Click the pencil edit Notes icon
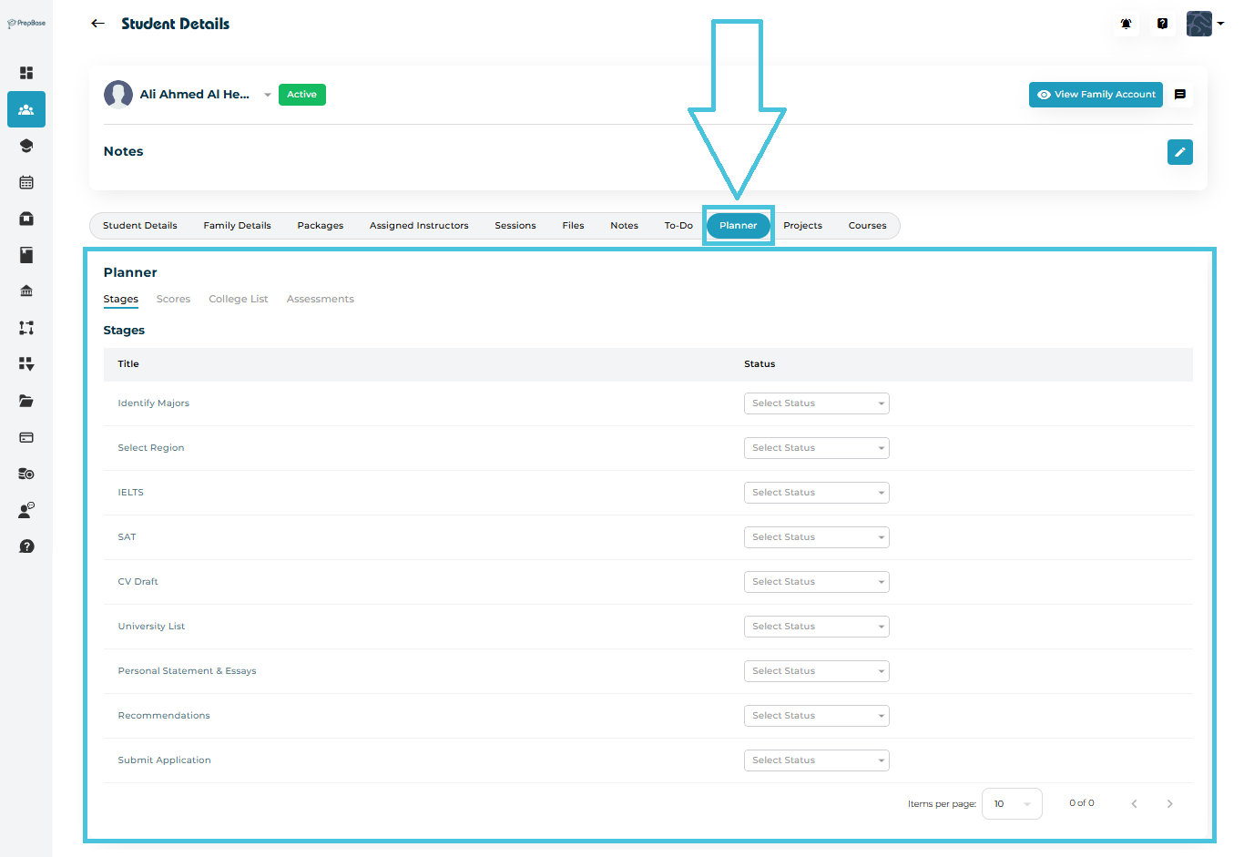This screenshot has width=1244, height=857. 1179,152
